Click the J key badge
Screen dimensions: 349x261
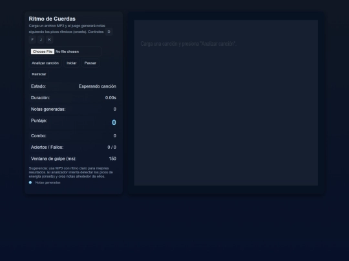[x=41, y=39]
